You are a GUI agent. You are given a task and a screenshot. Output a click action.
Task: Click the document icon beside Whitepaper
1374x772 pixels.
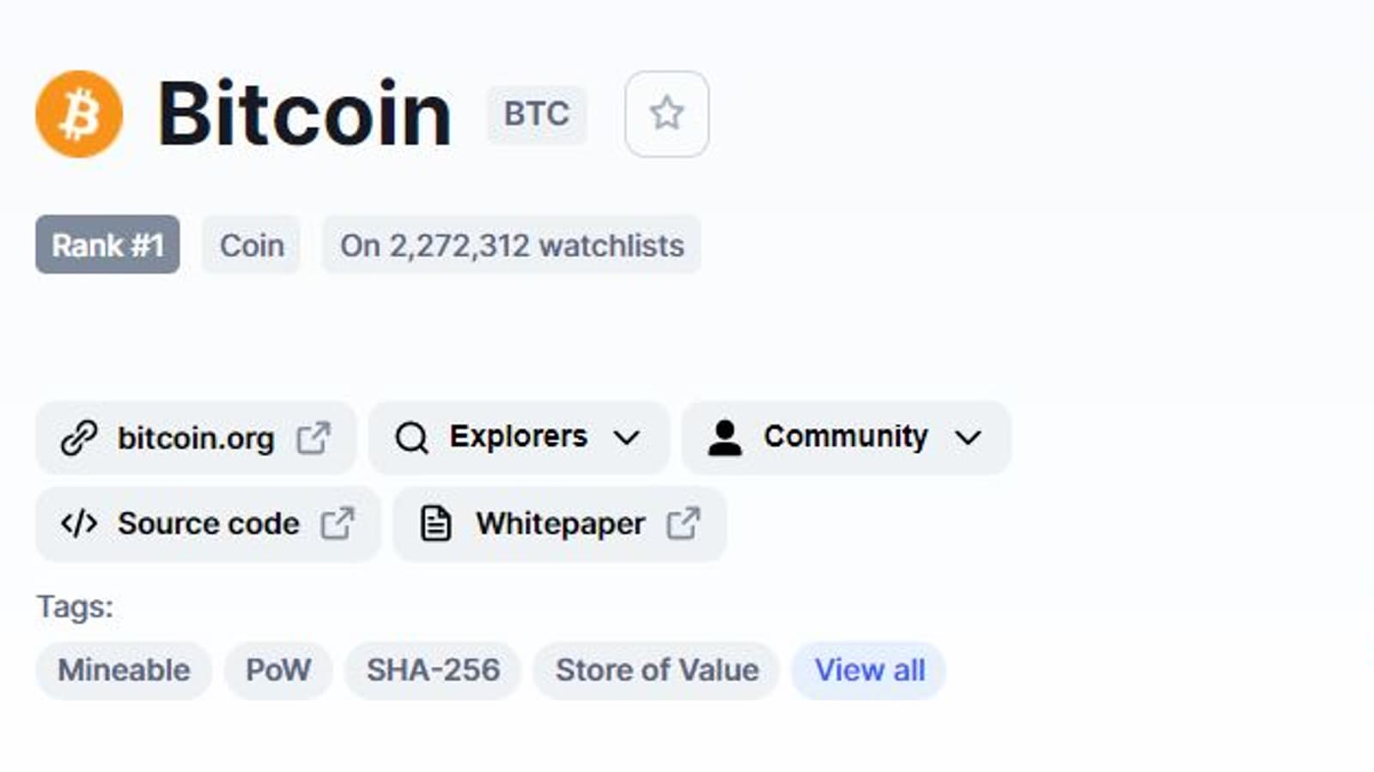(x=435, y=524)
